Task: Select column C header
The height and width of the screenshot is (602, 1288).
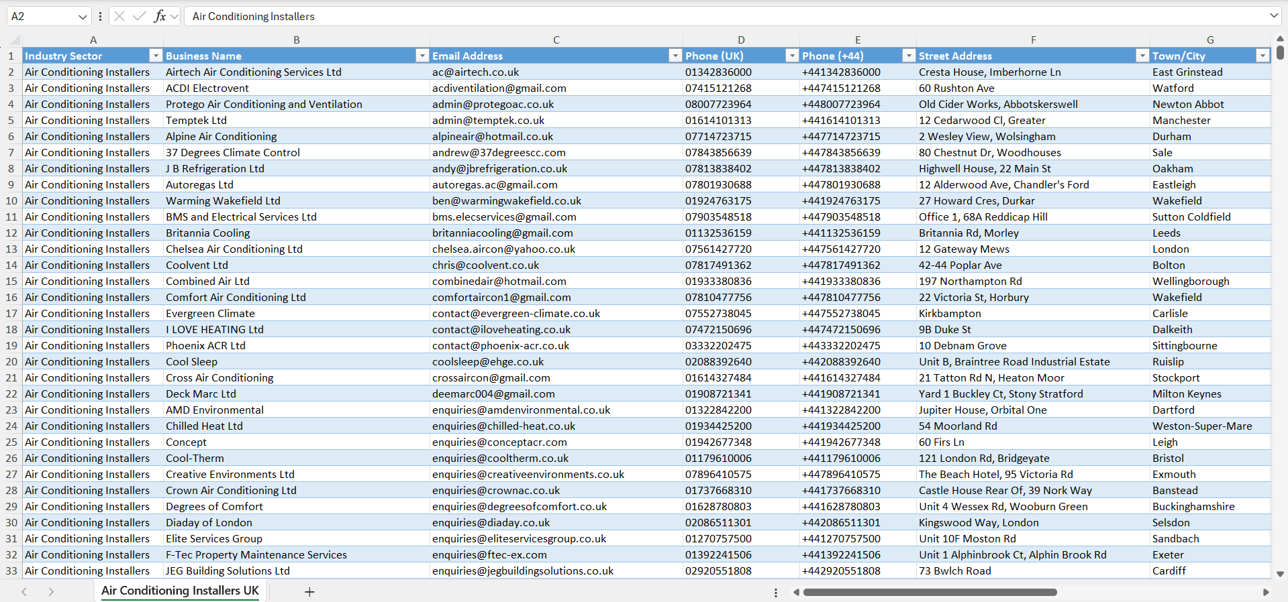Action: click(x=556, y=40)
